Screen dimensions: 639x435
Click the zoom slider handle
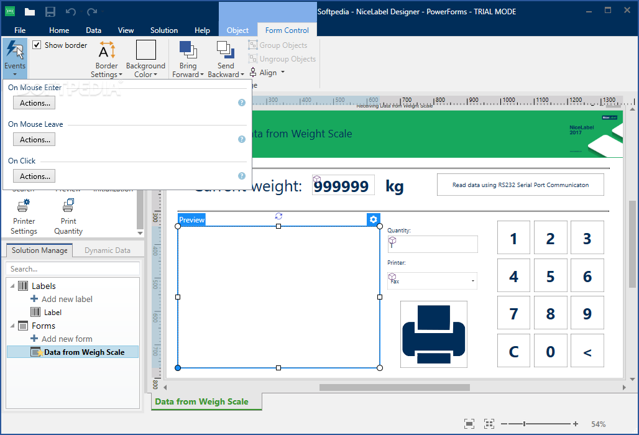(524, 424)
